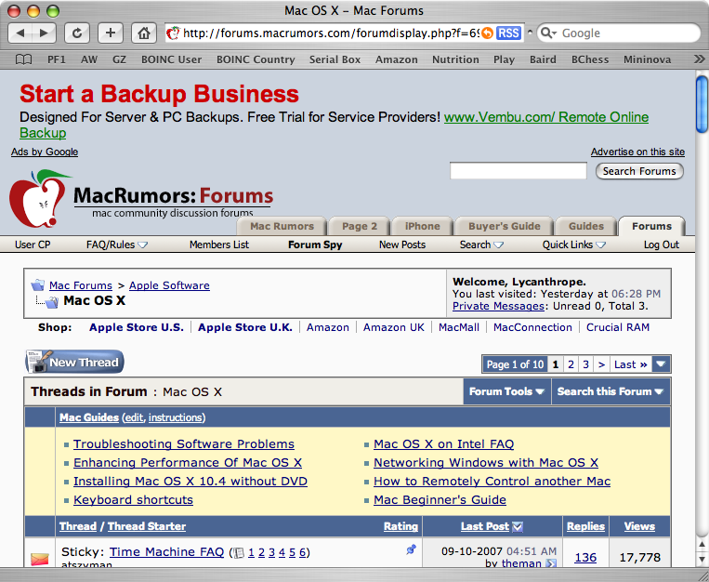
Task: Open User CP in the nav bar
Action: pos(33,245)
